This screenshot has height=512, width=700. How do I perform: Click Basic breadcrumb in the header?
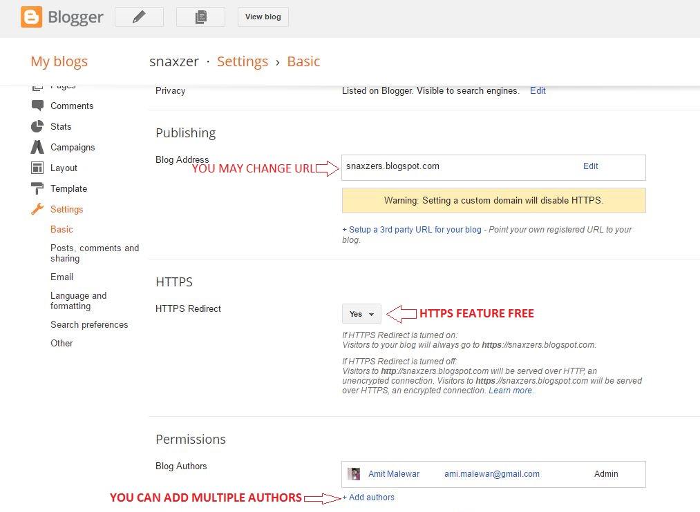tap(303, 61)
